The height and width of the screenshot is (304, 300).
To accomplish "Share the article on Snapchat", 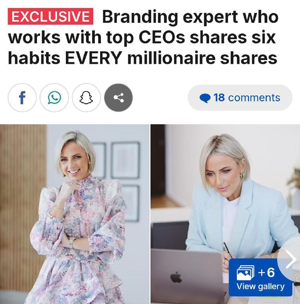I will 86,98.
